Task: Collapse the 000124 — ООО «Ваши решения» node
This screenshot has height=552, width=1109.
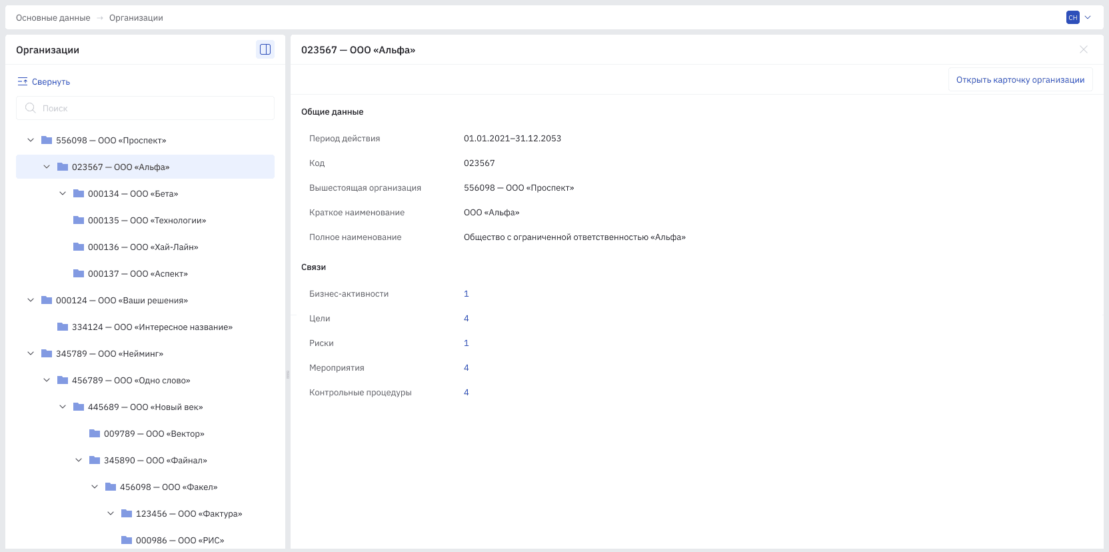Action: point(31,300)
